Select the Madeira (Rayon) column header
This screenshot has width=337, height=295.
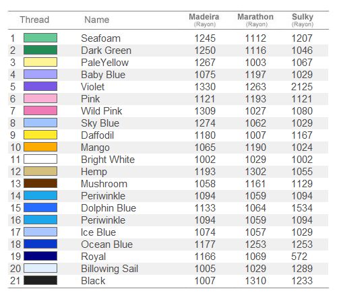point(204,20)
